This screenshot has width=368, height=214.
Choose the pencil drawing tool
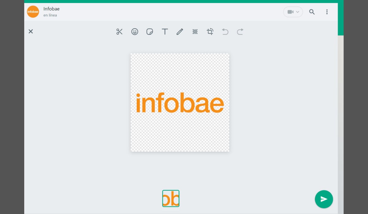[180, 31]
